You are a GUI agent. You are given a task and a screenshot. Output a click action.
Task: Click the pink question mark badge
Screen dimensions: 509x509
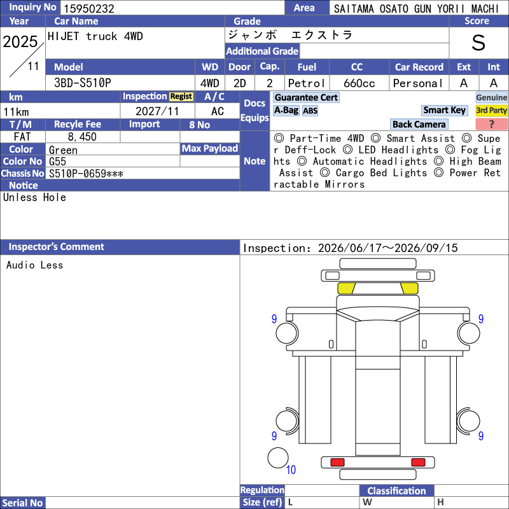491,124
